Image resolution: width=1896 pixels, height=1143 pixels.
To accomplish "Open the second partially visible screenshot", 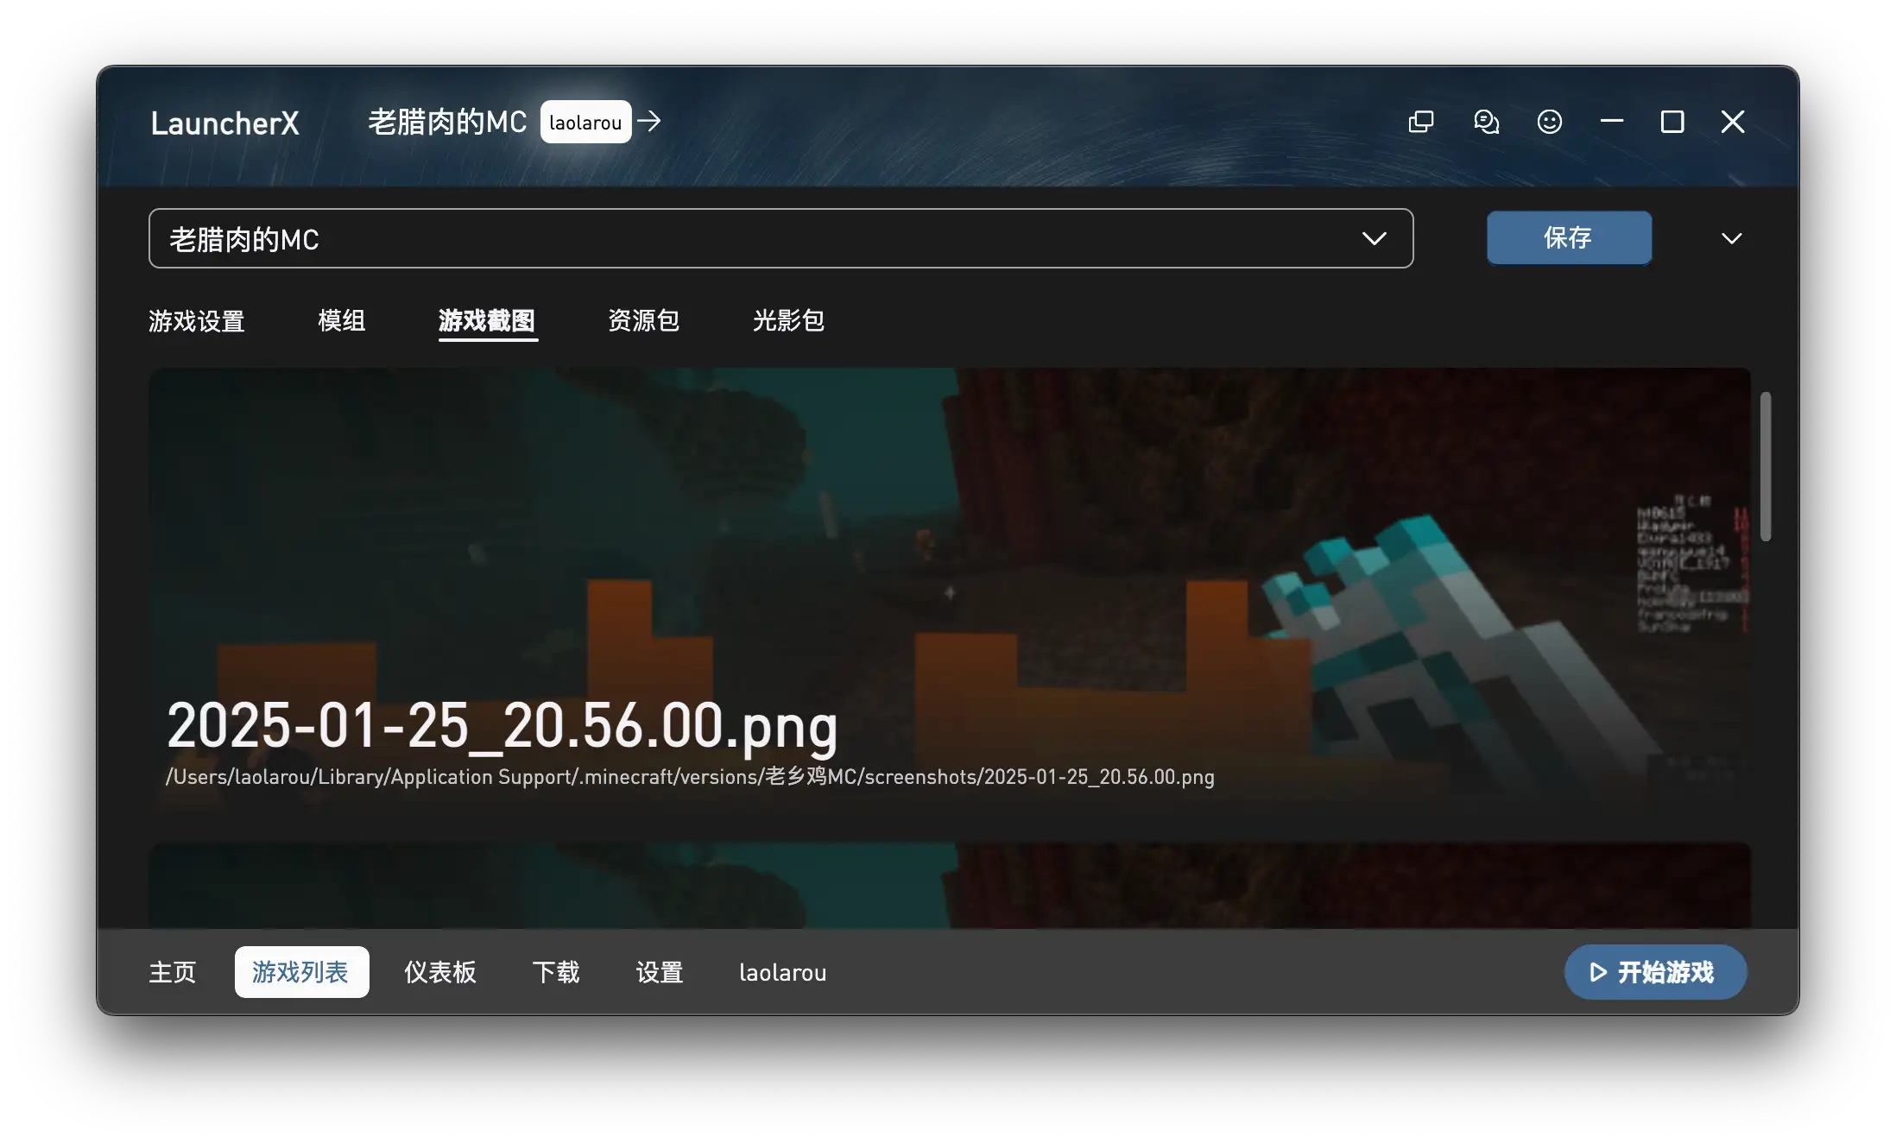I will pyautogui.click(x=949, y=886).
